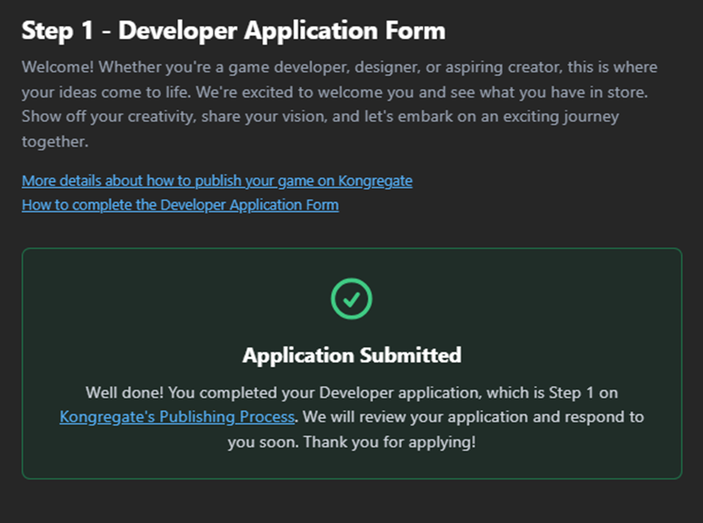Click empty dark area below the confirmation box
Viewport: 703px width, 523px height.
[351, 502]
